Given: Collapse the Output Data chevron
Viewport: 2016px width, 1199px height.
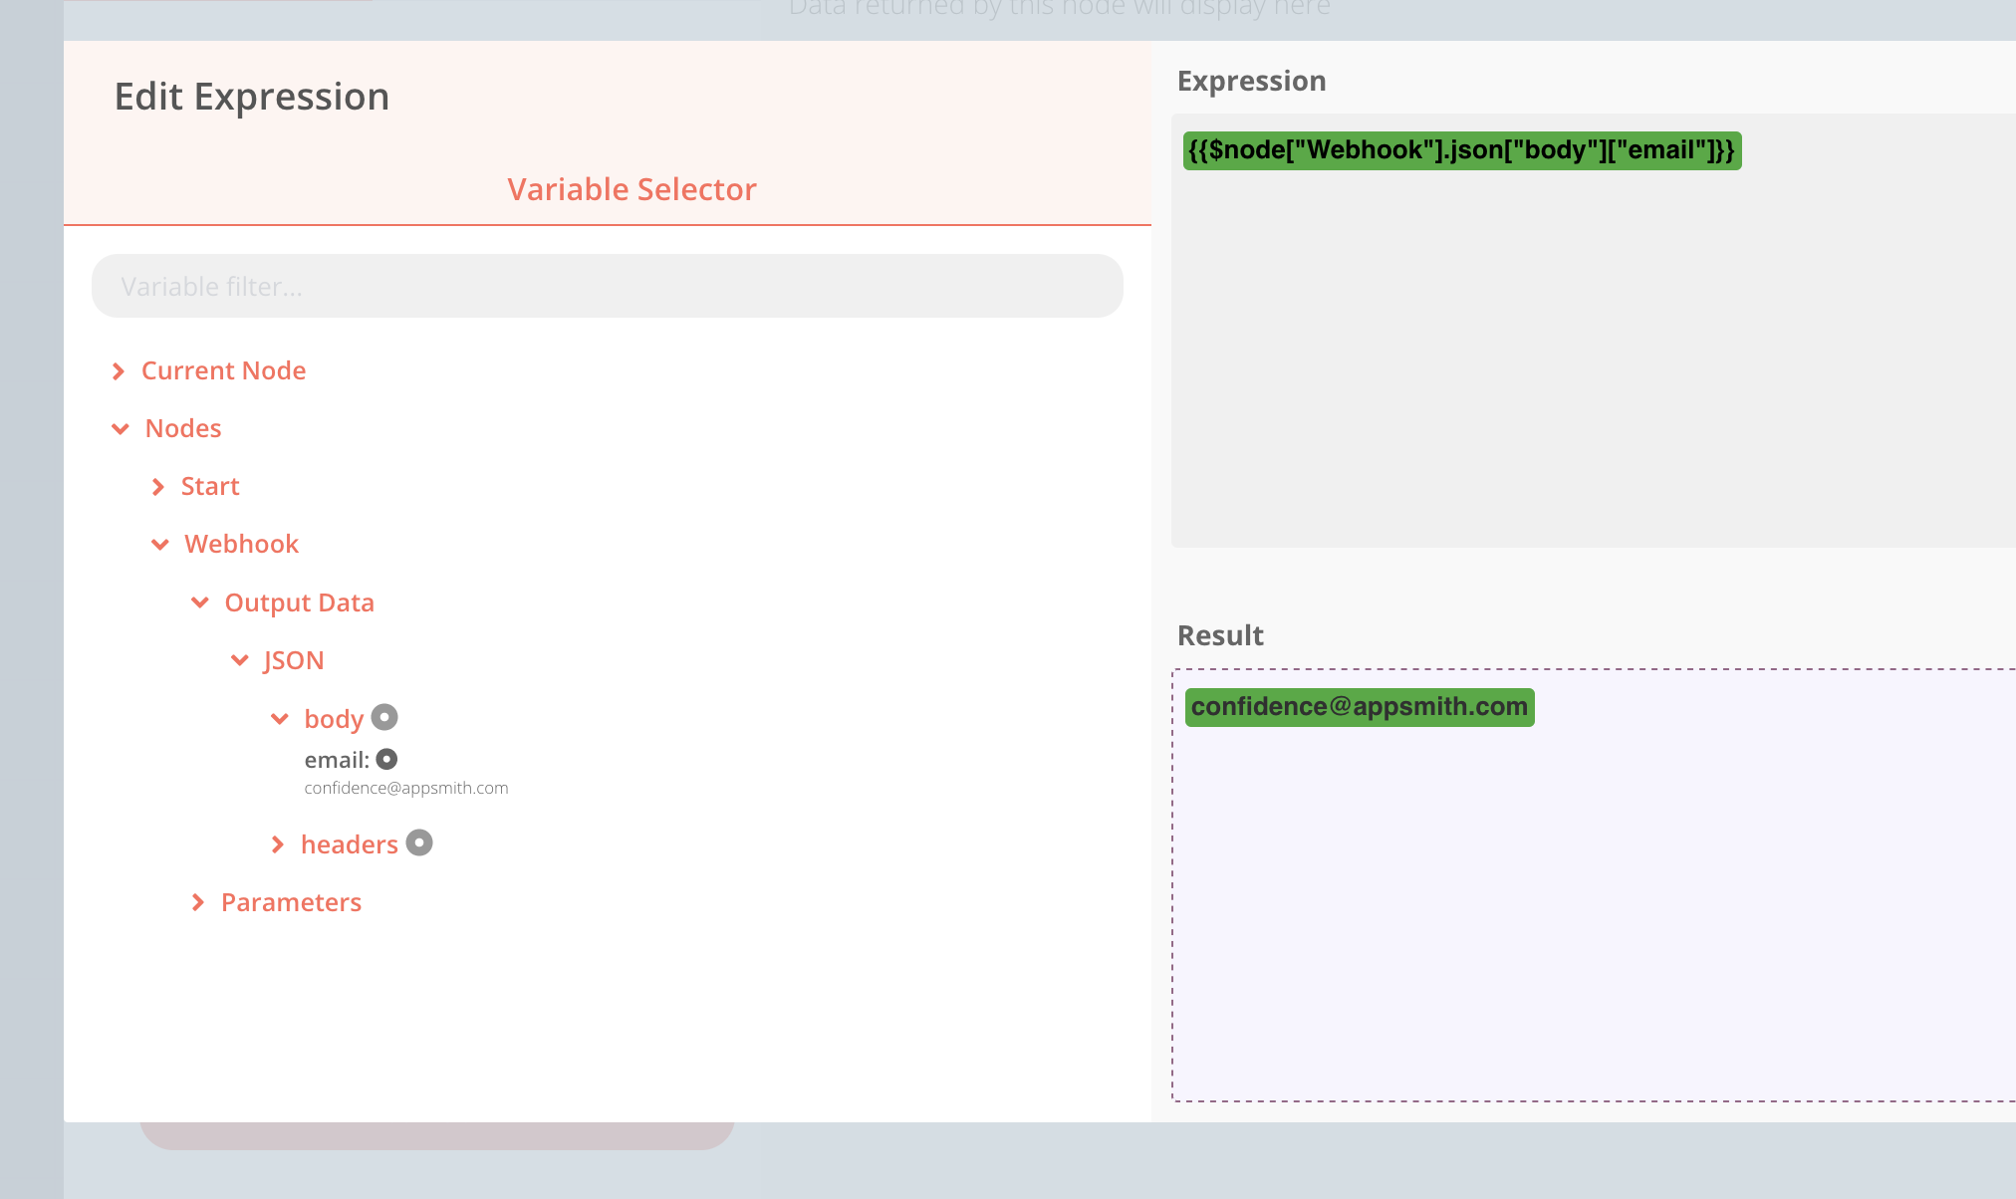Looking at the screenshot, I should (200, 602).
